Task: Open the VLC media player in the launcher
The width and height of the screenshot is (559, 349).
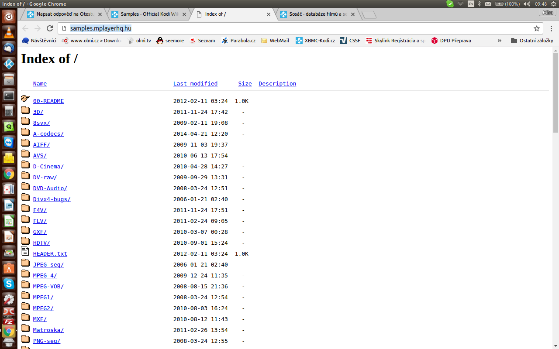Action: (9, 32)
